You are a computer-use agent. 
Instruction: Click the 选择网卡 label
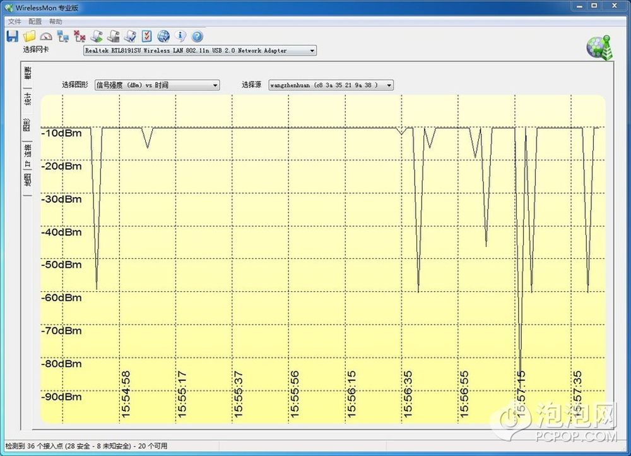36,49
